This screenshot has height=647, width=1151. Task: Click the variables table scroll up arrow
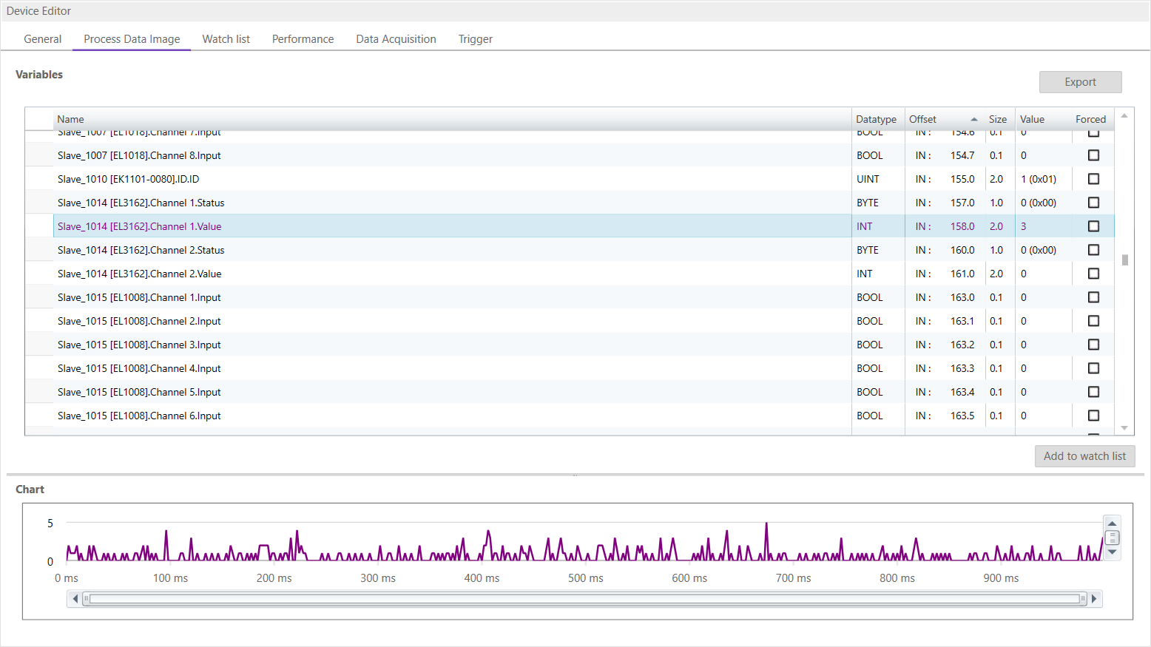[1124, 116]
